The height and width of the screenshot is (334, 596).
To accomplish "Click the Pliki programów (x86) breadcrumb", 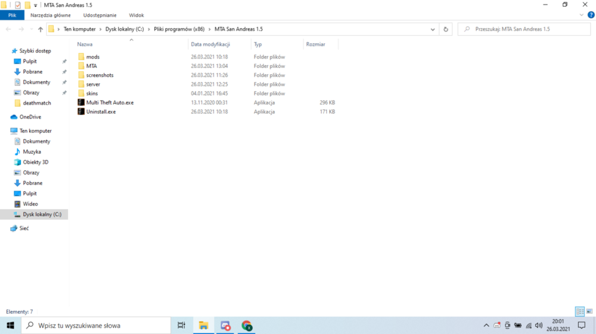I will [x=179, y=29].
